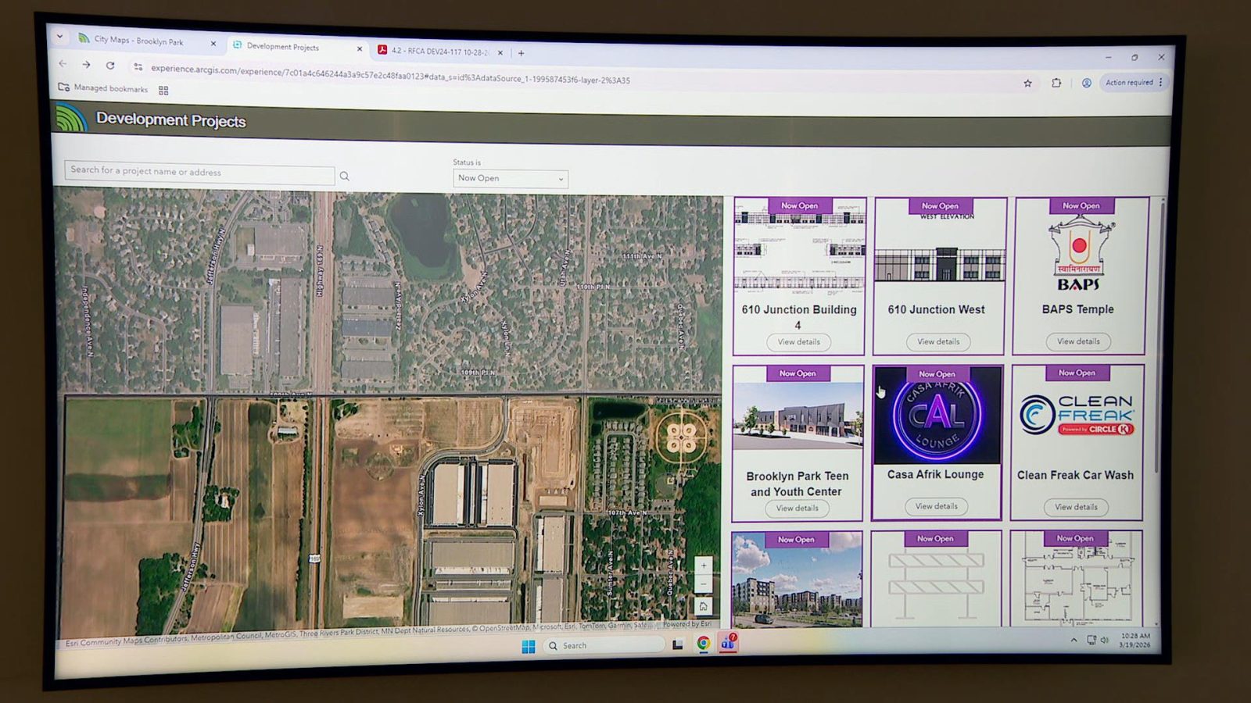Switch to the City Maps - Brooklyn Park tab

139,41
